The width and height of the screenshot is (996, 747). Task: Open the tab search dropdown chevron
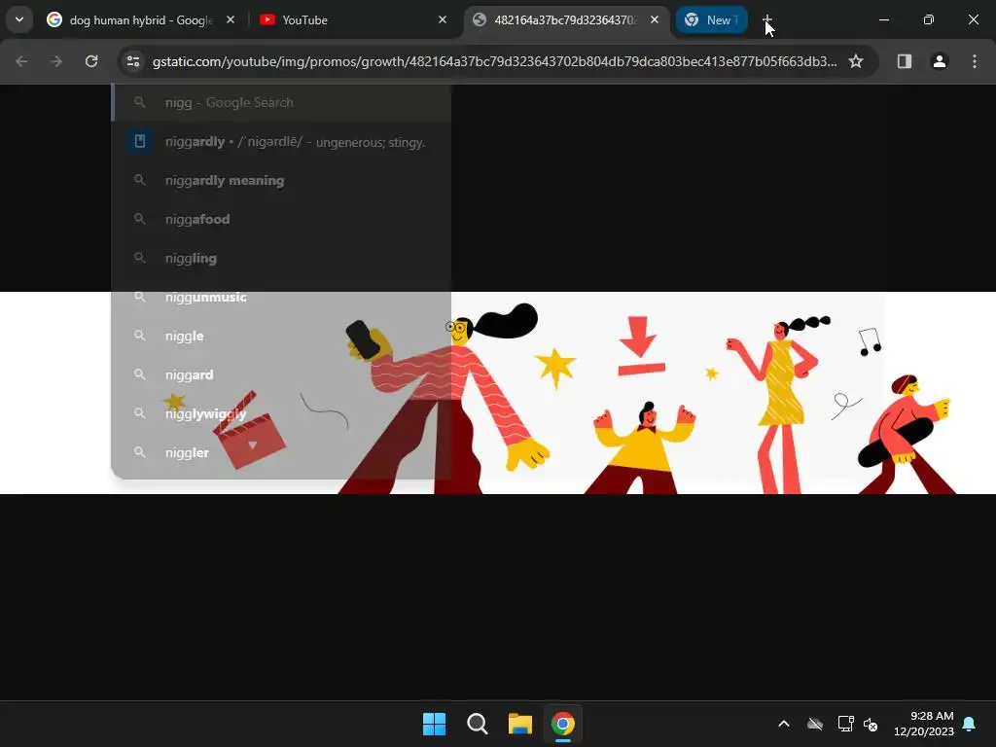[19, 19]
